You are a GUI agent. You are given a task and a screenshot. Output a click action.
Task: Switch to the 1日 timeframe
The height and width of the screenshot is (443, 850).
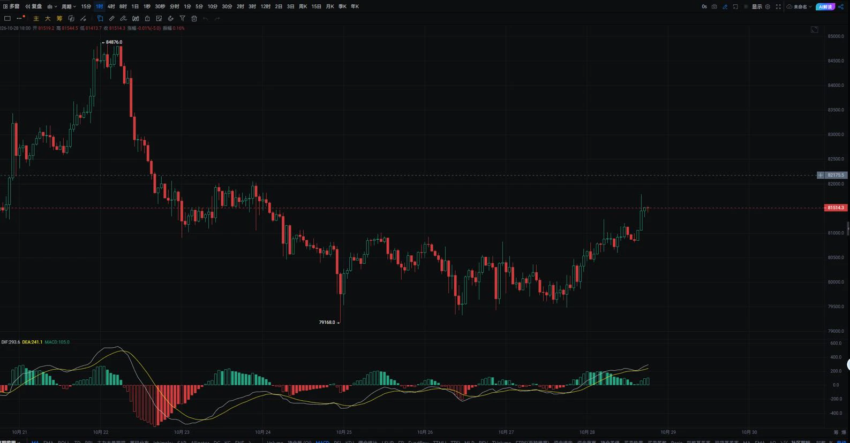(135, 6)
